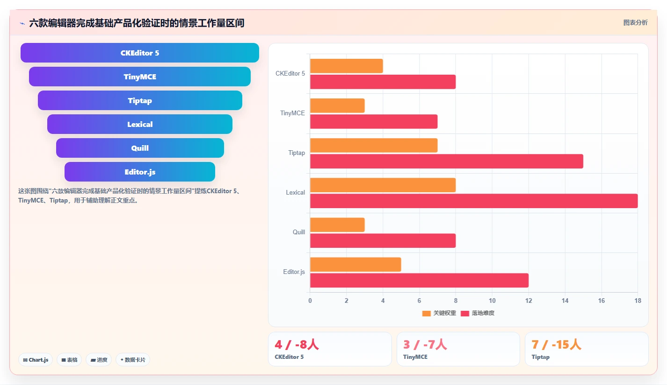Click the Tiptap funnel bar

[x=140, y=100]
